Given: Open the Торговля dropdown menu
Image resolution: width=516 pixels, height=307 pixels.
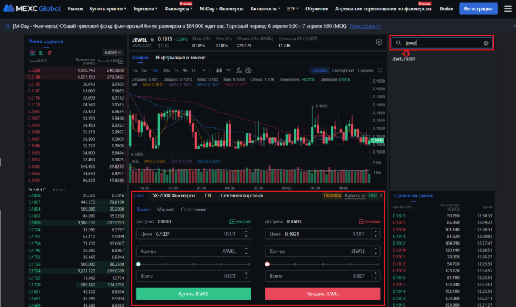Looking at the screenshot, I should point(145,9).
